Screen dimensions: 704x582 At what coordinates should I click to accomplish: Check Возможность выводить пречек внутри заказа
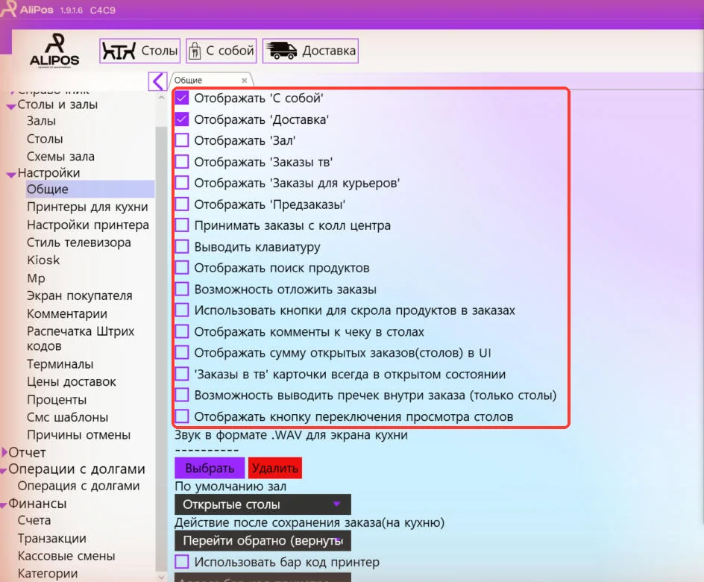pyautogui.click(x=182, y=395)
